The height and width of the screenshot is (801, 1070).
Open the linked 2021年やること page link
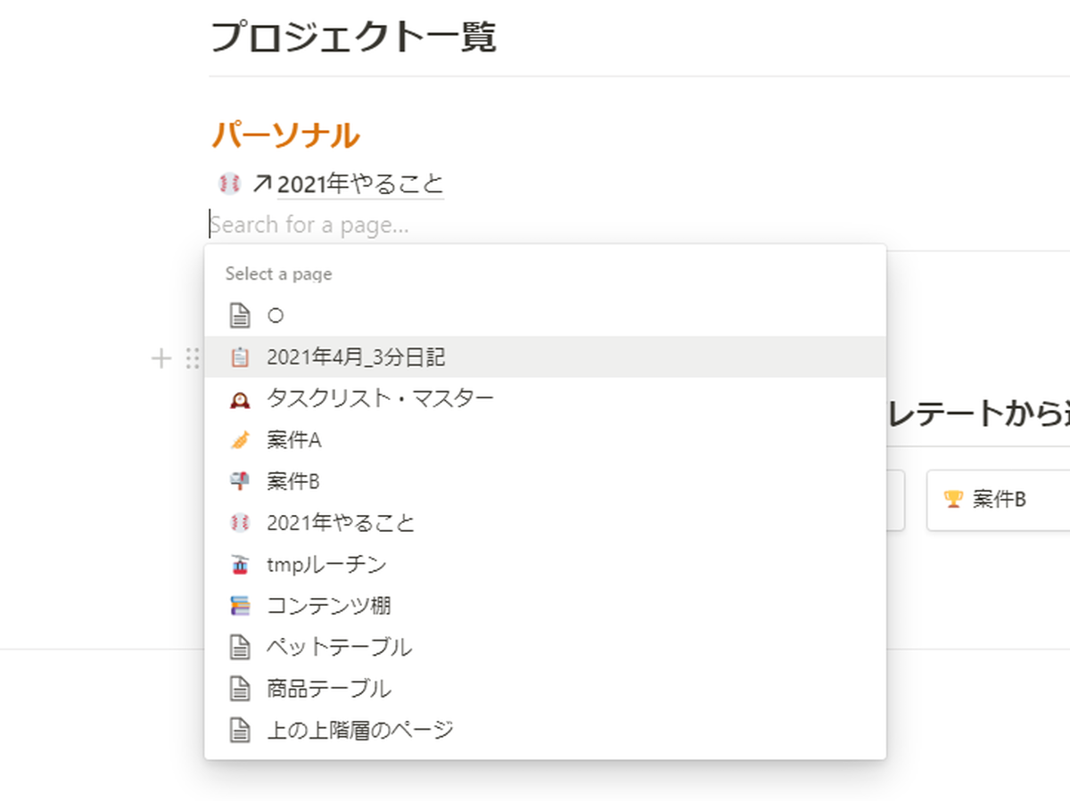360,184
